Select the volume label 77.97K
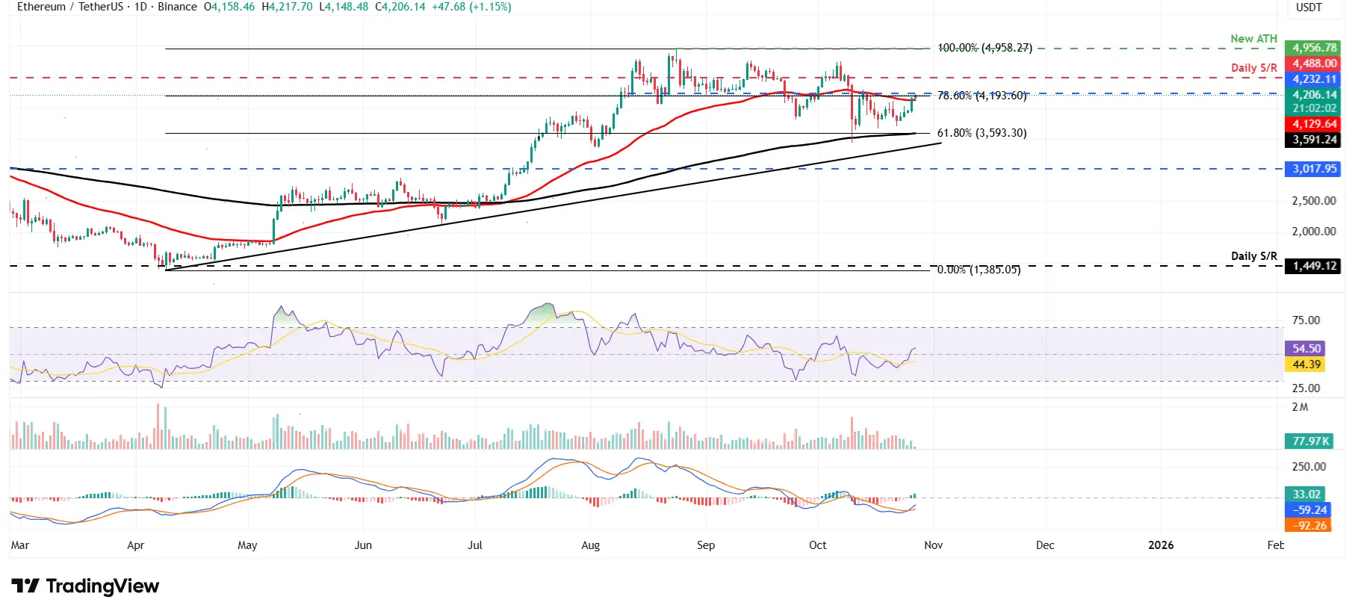1355x614 pixels. tap(1310, 441)
